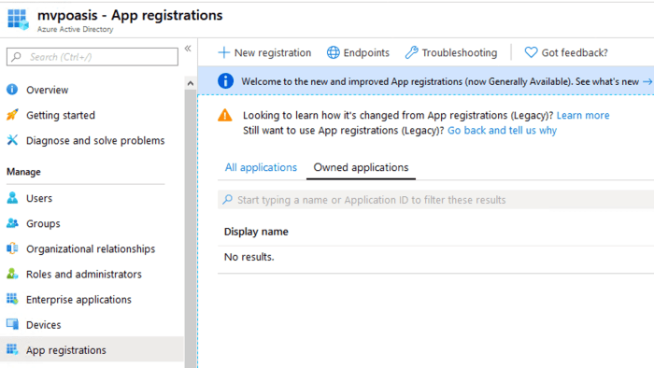Viewport: 654px width, 368px height.
Task: Switch to the All applications tab
Action: [261, 167]
